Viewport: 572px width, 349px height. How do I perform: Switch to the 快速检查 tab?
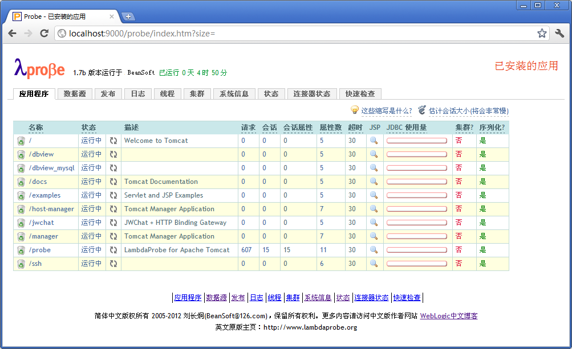tap(360, 93)
